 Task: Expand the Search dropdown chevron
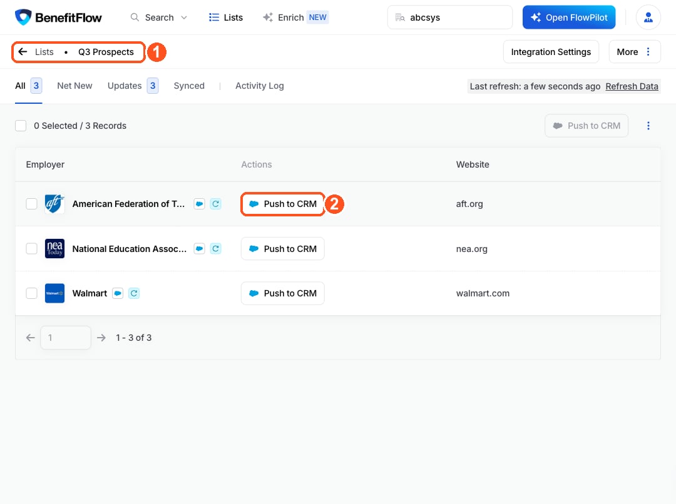point(184,18)
